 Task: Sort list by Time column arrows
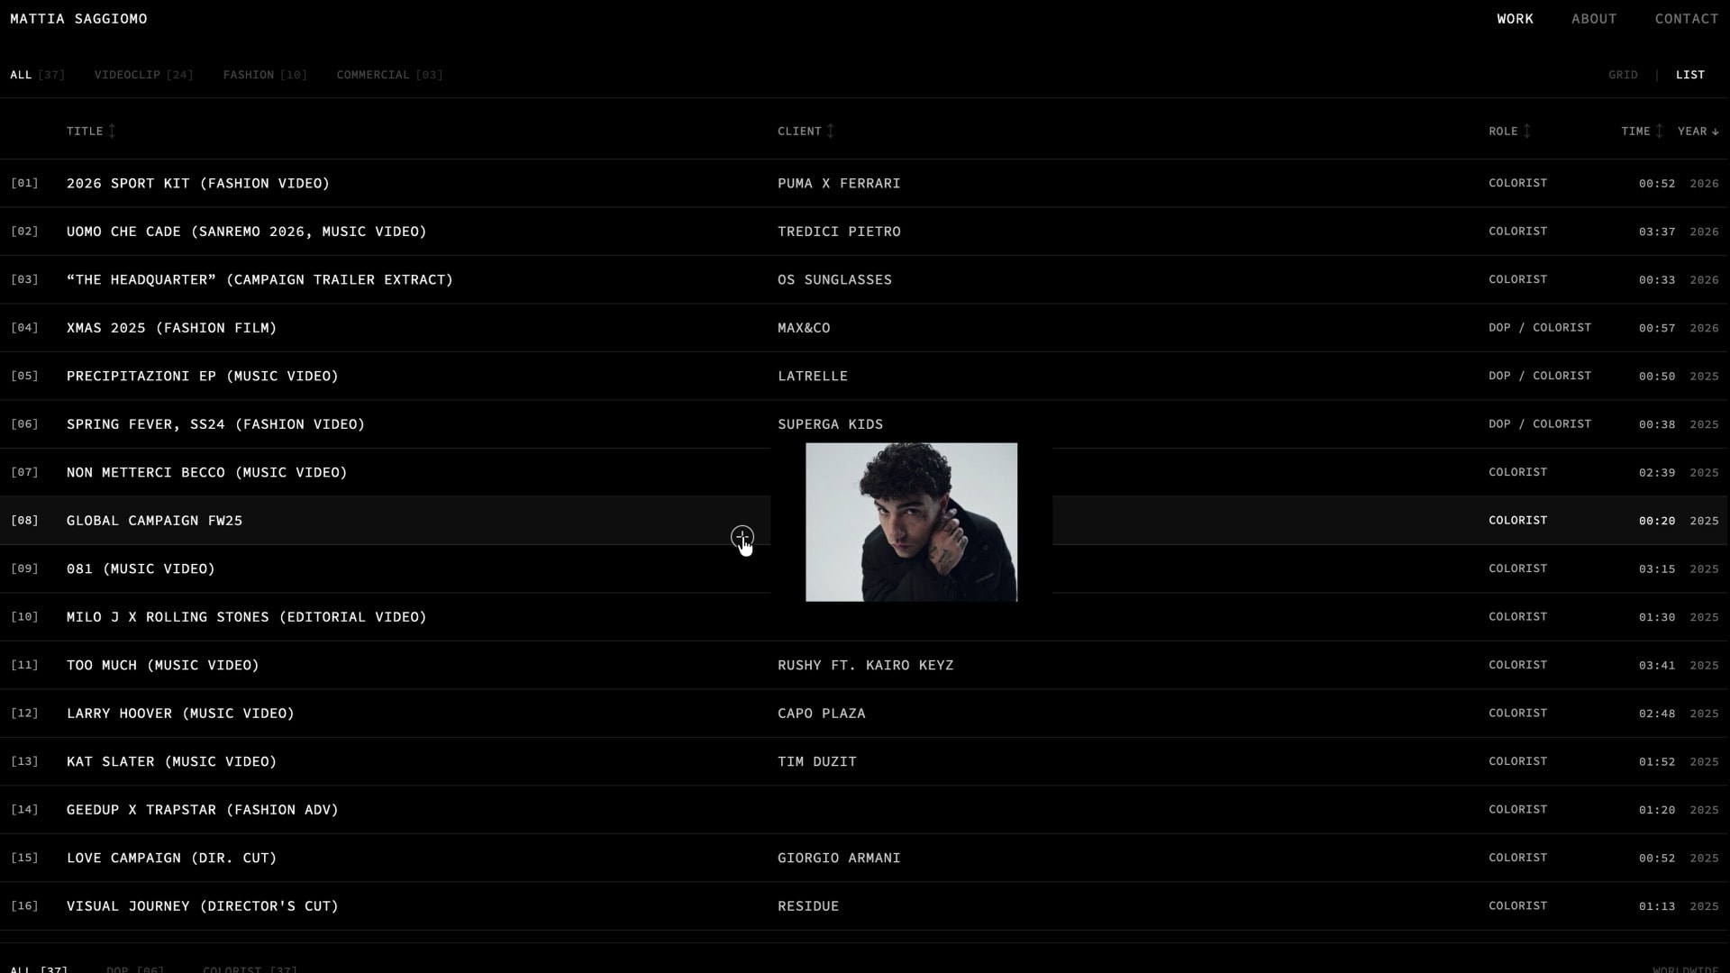1660,132
